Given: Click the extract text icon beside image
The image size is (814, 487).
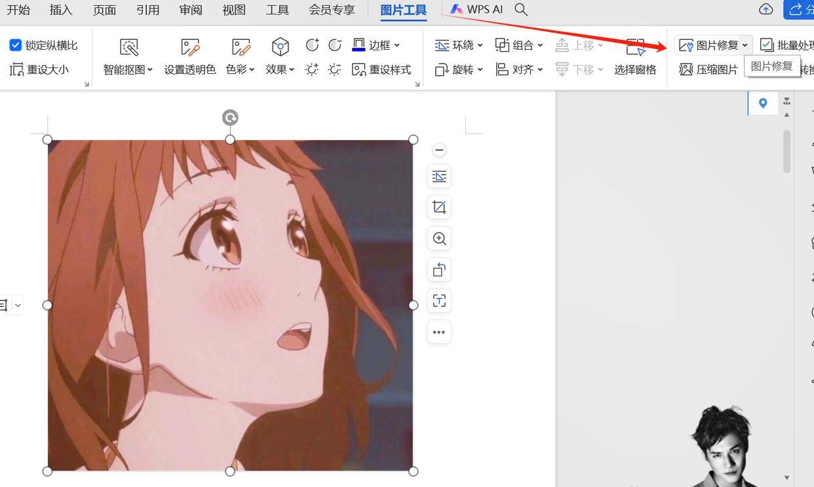Looking at the screenshot, I should 439,301.
